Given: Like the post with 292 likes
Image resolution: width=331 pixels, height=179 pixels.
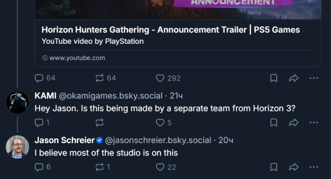Looking at the screenshot, I should coord(160,78).
